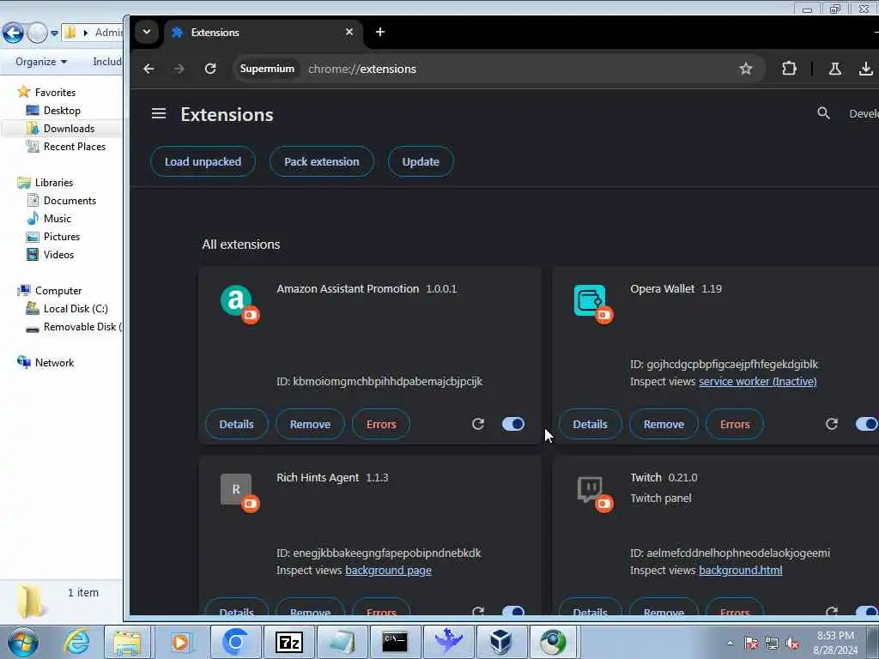Viewport: 879px width, 659px height.
Task: Click the Supermium site chip
Action: pos(267,69)
